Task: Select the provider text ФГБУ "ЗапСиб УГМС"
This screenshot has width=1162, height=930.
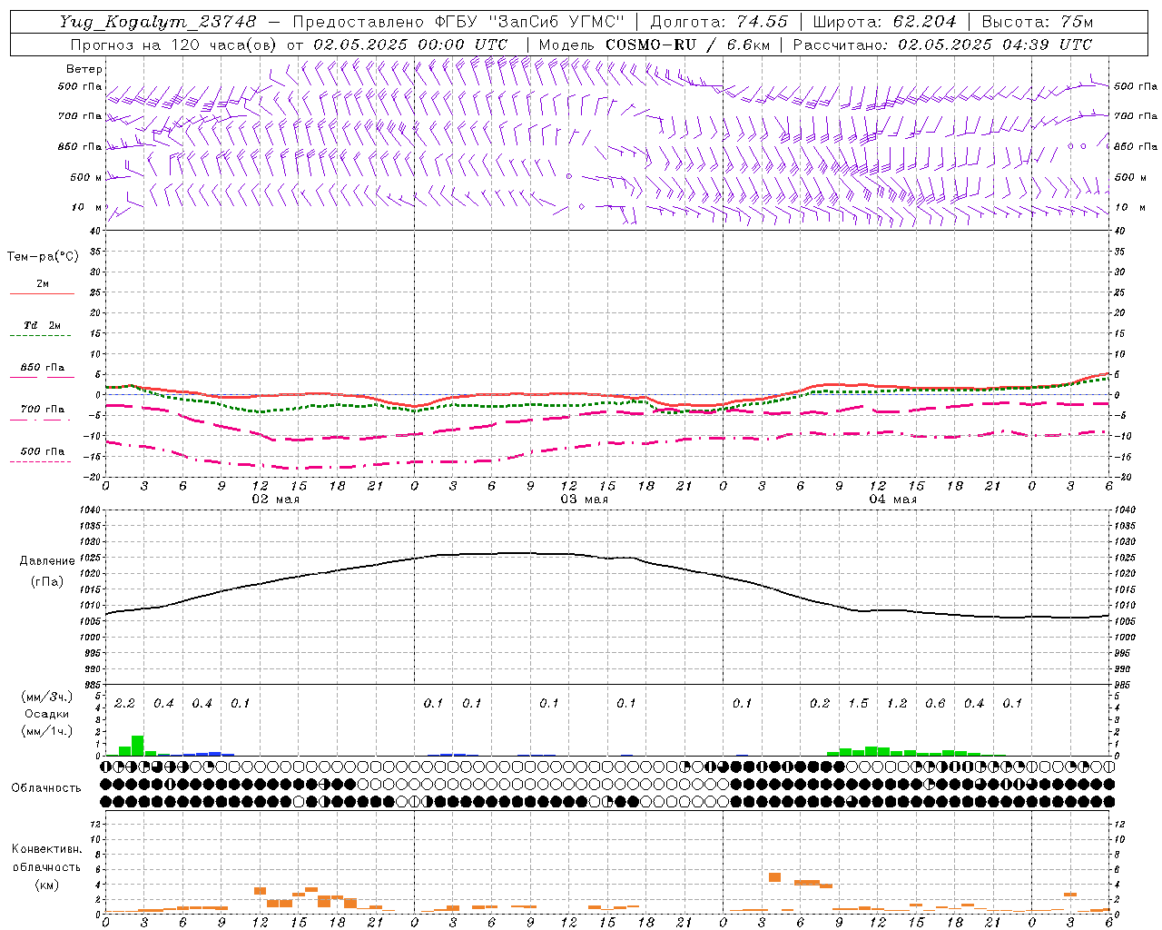Action: point(530,22)
